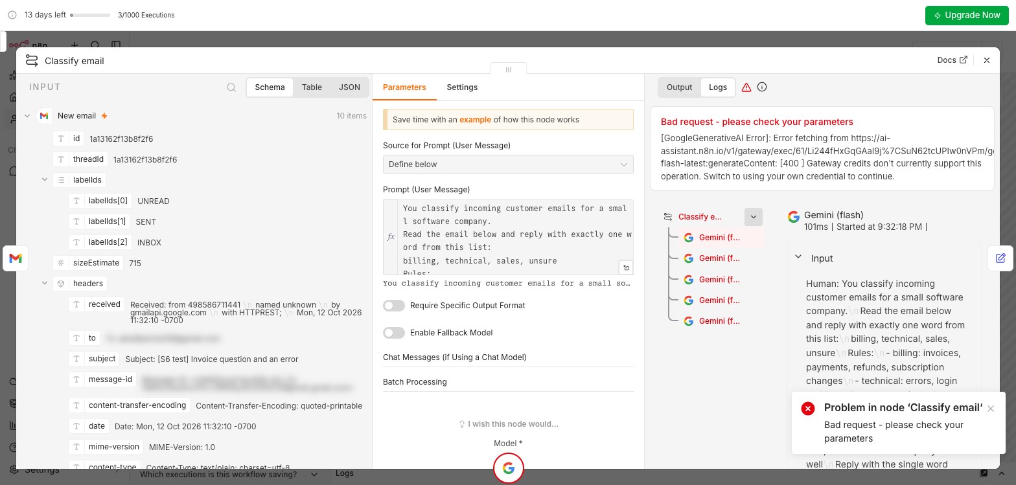
Task: Select the 'Classify e...' entry in the log tree
Action: pos(700,217)
